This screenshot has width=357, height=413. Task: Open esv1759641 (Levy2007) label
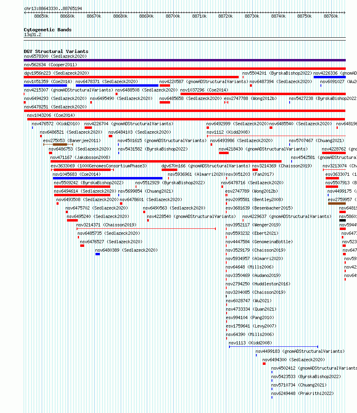[x=251, y=326]
